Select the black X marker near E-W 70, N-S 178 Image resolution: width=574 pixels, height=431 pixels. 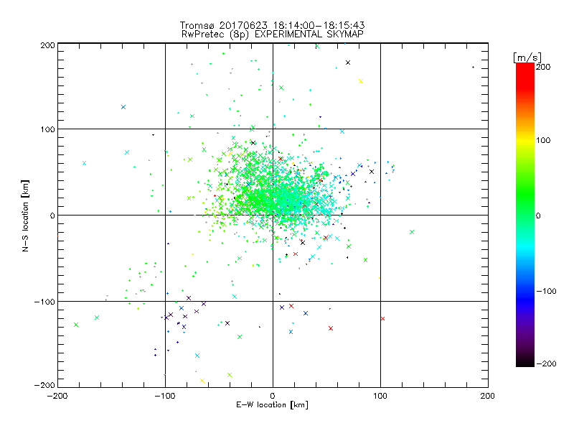pos(348,62)
